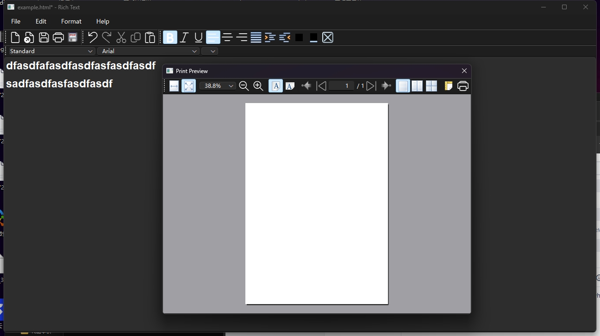Select Portrait orientation in preview
The image size is (600, 336).
pos(275,86)
